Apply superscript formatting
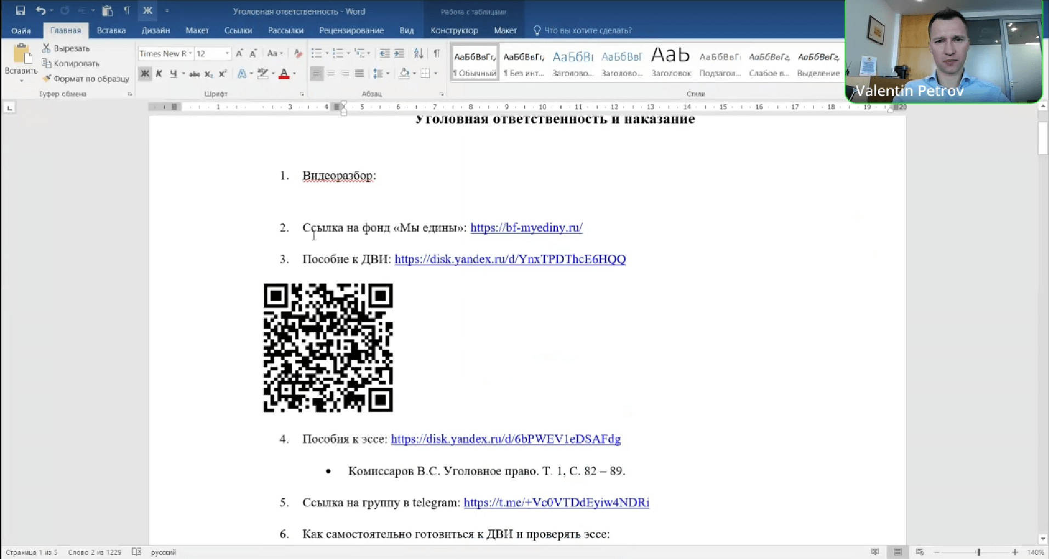Screen dimensions: 1049x559 (222, 74)
